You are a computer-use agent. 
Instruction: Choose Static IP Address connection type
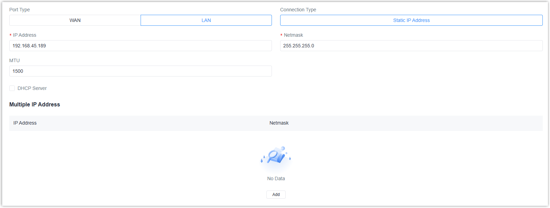click(x=411, y=20)
